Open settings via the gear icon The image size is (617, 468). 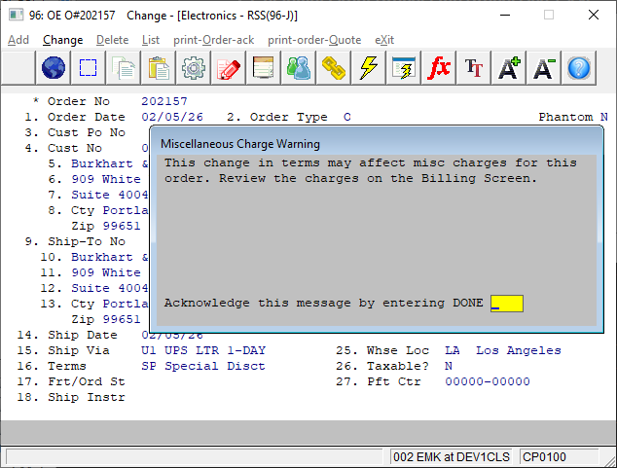coord(194,68)
